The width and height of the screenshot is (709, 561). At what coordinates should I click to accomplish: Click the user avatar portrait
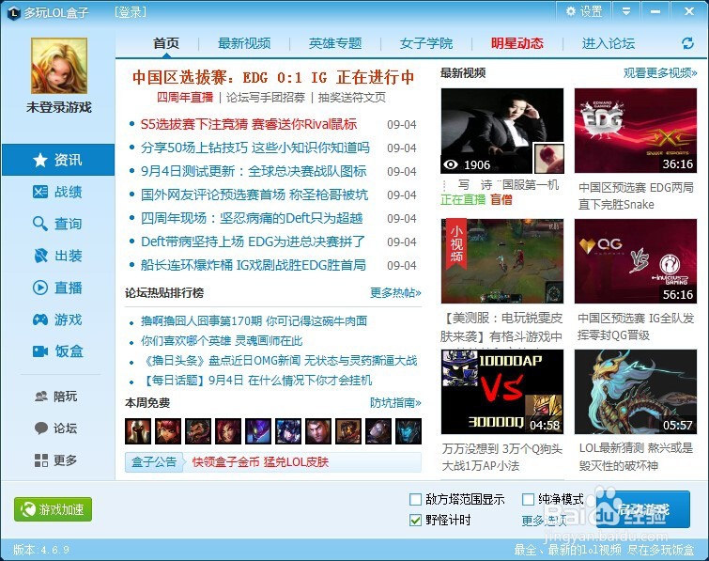point(59,66)
